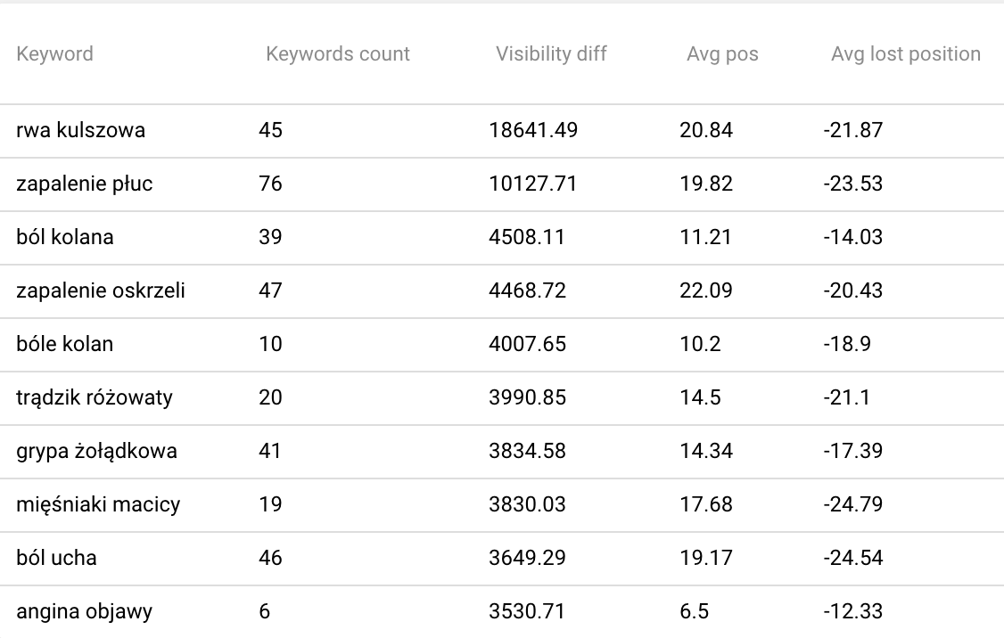Sort by the Keywords count column header
This screenshot has height=638, width=1004.
(x=337, y=53)
